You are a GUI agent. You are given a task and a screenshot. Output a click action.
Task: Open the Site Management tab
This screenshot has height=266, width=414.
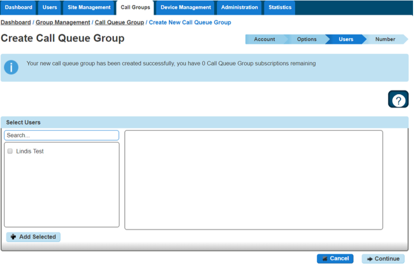(89, 7)
